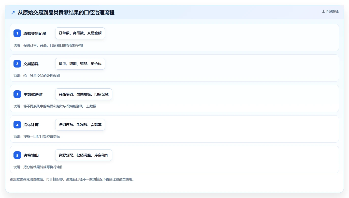Click step number 2 badge
349x198 pixels.
17,64
